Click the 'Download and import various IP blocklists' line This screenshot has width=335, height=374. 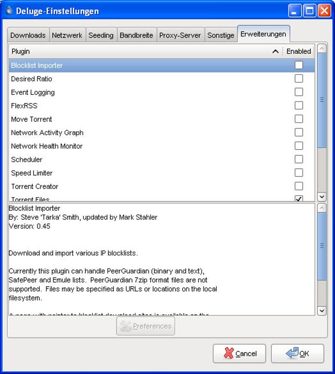click(73, 253)
